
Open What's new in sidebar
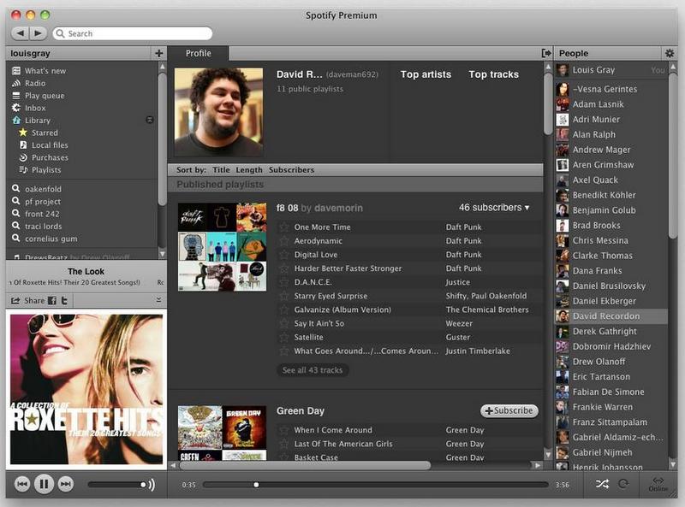pyautogui.click(x=45, y=71)
